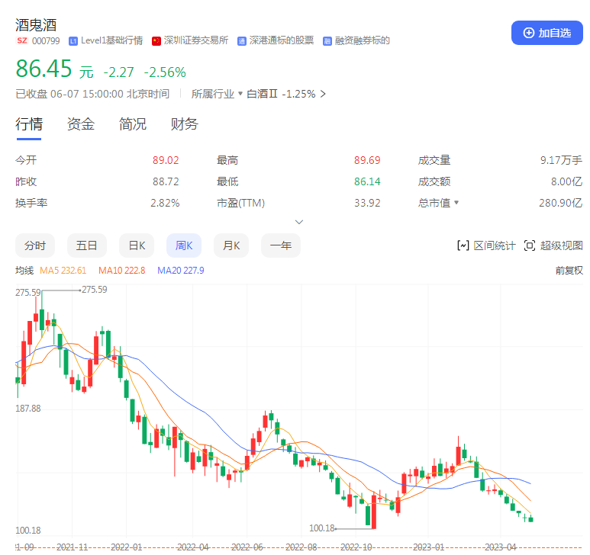
Task: Click the stock name 酒鬼酒
Action: (x=36, y=25)
